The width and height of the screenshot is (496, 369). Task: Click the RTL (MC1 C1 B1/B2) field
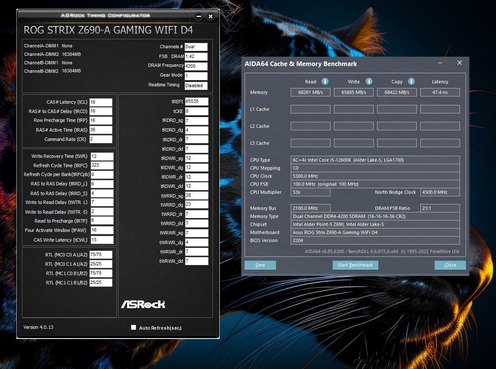tap(101, 282)
